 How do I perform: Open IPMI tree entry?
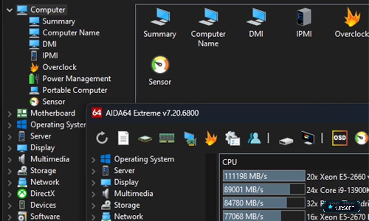[x=50, y=55]
